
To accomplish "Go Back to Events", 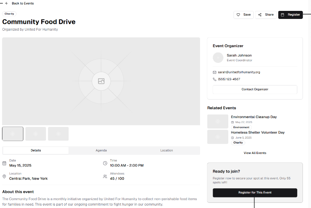I will coord(23,3).
